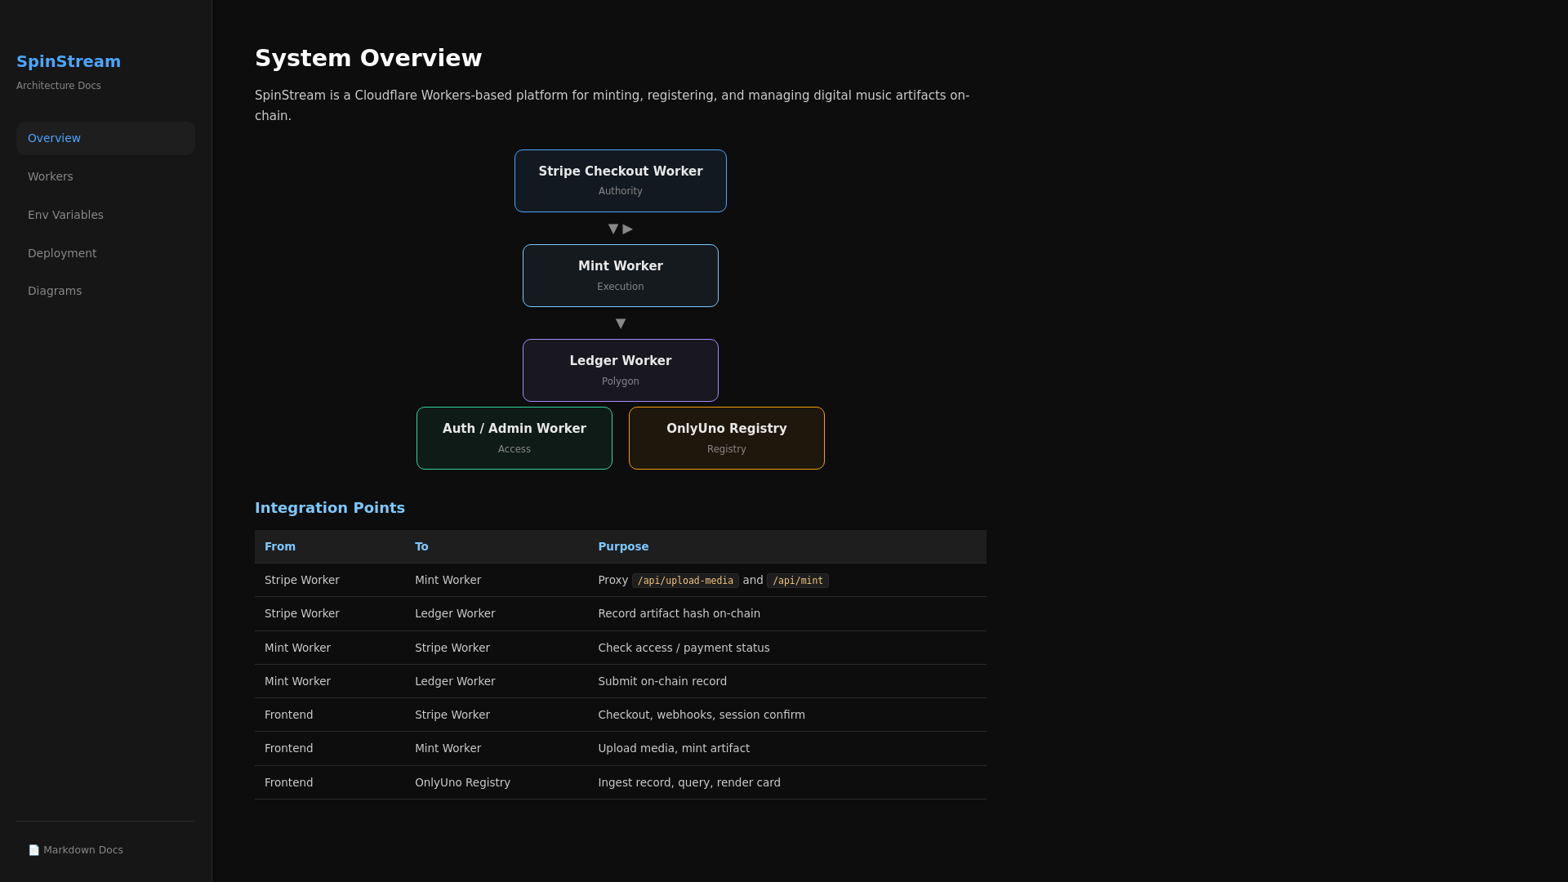Click the page icon beside Markdown Docs

(33, 850)
